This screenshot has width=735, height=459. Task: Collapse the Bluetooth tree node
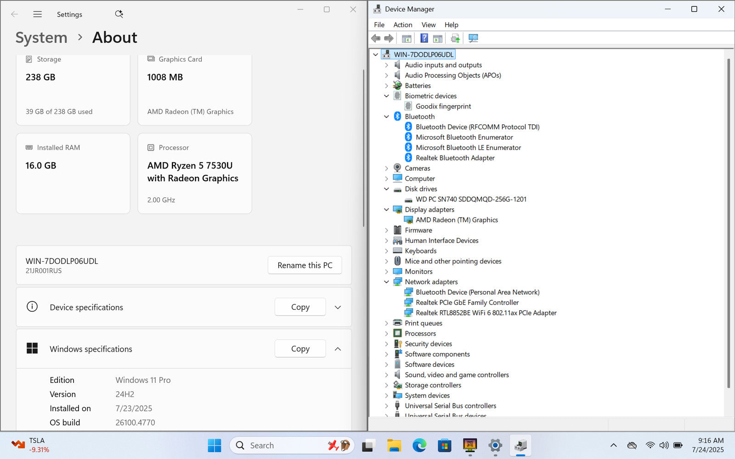click(386, 117)
